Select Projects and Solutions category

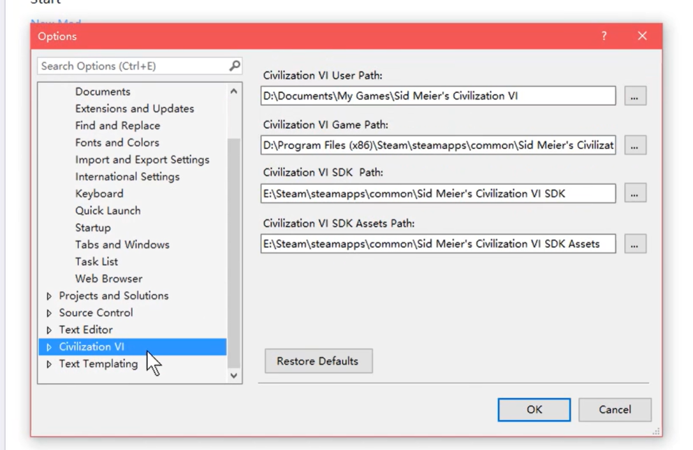tap(113, 296)
